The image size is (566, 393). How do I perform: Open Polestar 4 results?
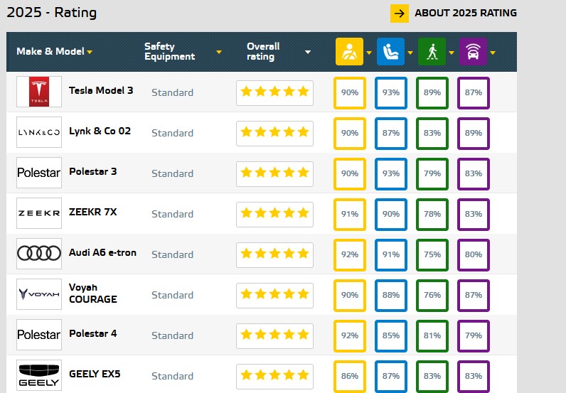pos(92,333)
